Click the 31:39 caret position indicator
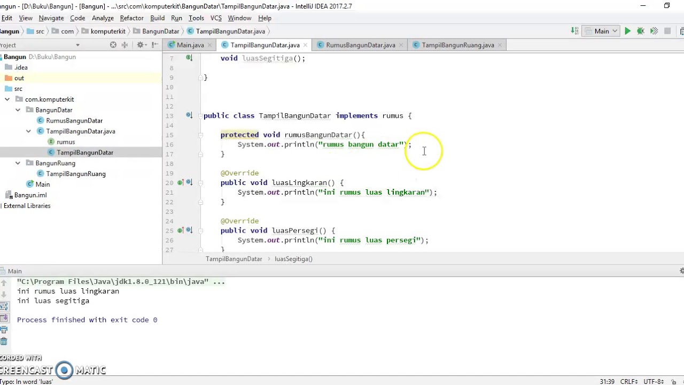 click(607, 381)
